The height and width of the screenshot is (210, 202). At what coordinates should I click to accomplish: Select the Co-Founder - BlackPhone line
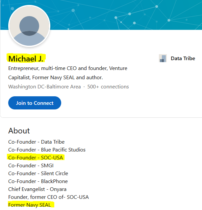click(x=38, y=181)
